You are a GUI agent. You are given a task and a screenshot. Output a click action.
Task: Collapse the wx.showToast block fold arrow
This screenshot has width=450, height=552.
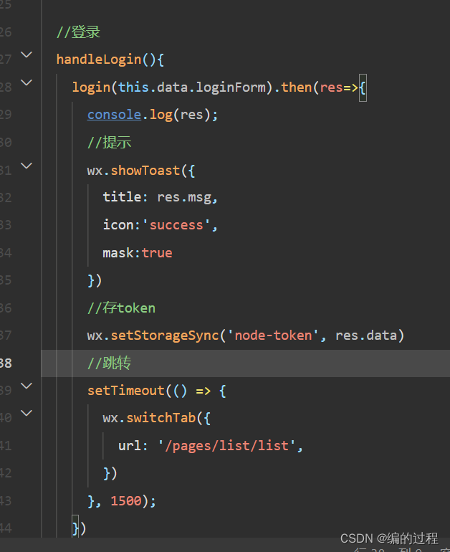click(27, 166)
